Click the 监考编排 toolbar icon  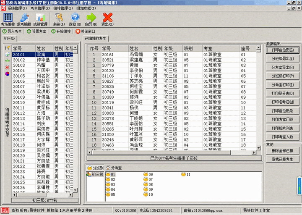(x=25, y=19)
